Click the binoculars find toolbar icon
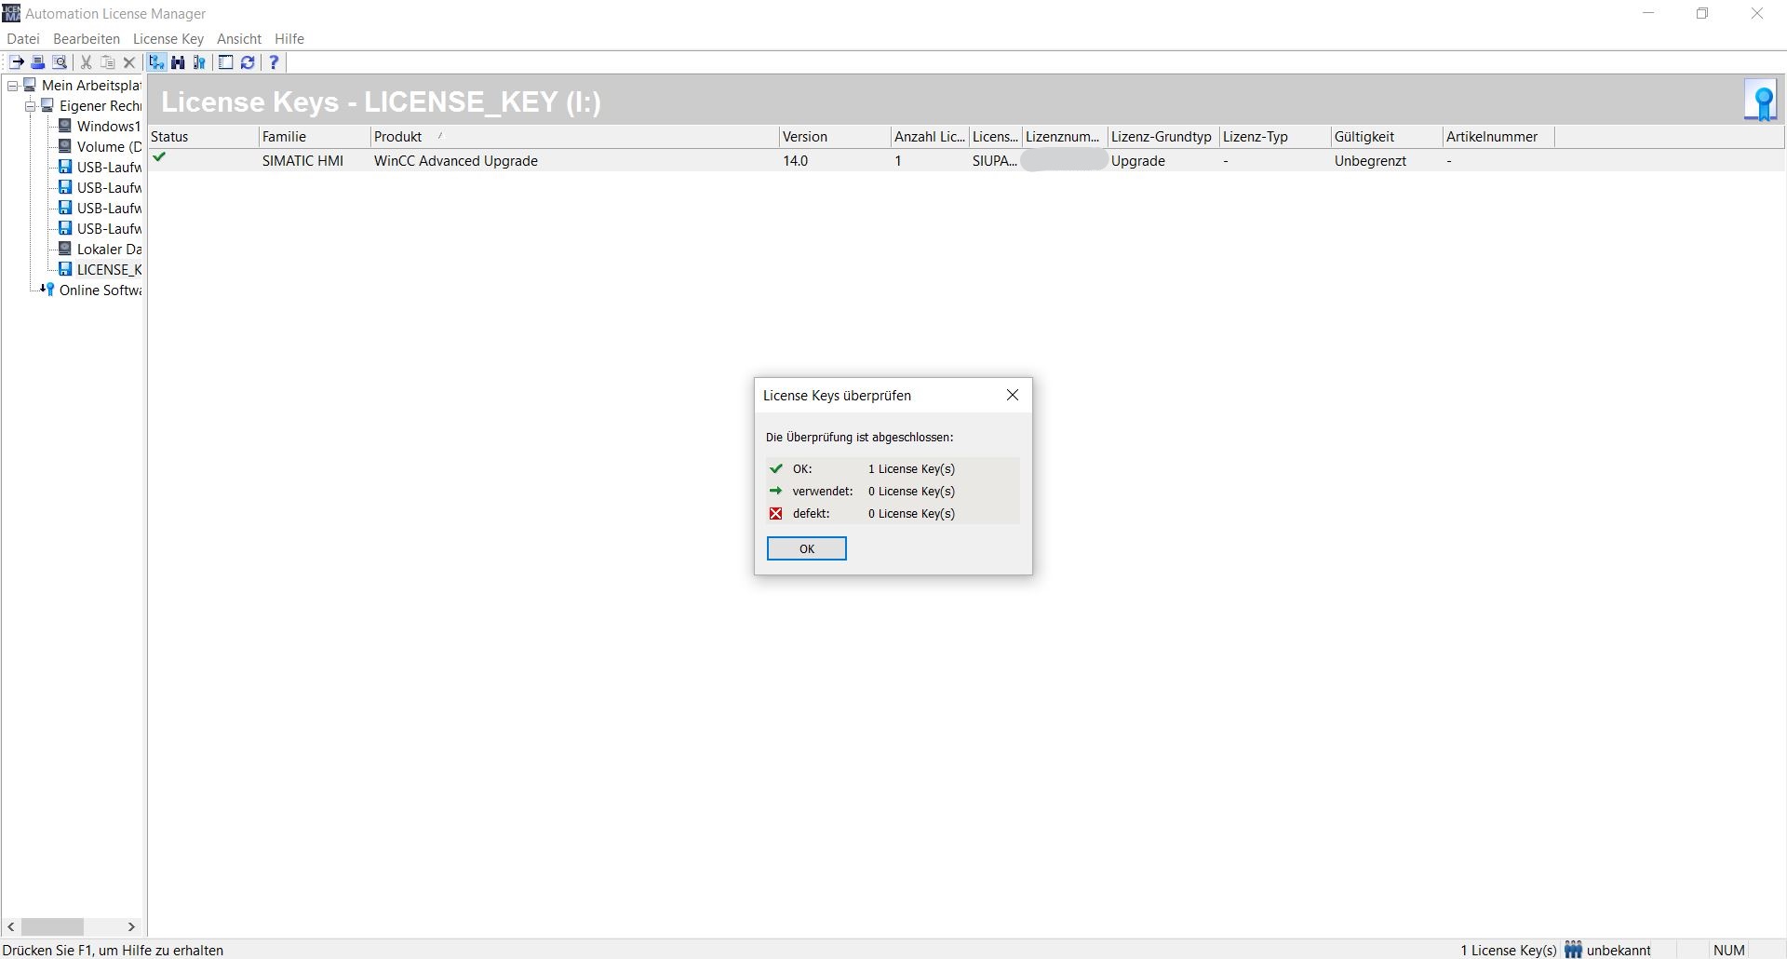The width and height of the screenshot is (1787, 959). [x=178, y=62]
